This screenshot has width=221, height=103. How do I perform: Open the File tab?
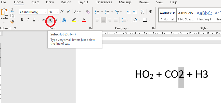(3, 2)
